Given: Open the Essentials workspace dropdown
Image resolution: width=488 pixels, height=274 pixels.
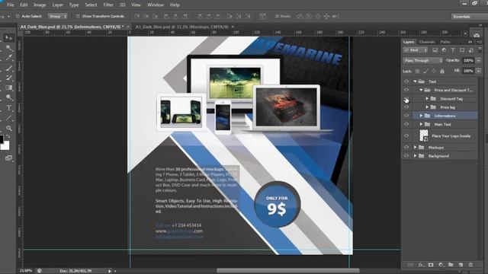Looking at the screenshot, I should [x=470, y=17].
